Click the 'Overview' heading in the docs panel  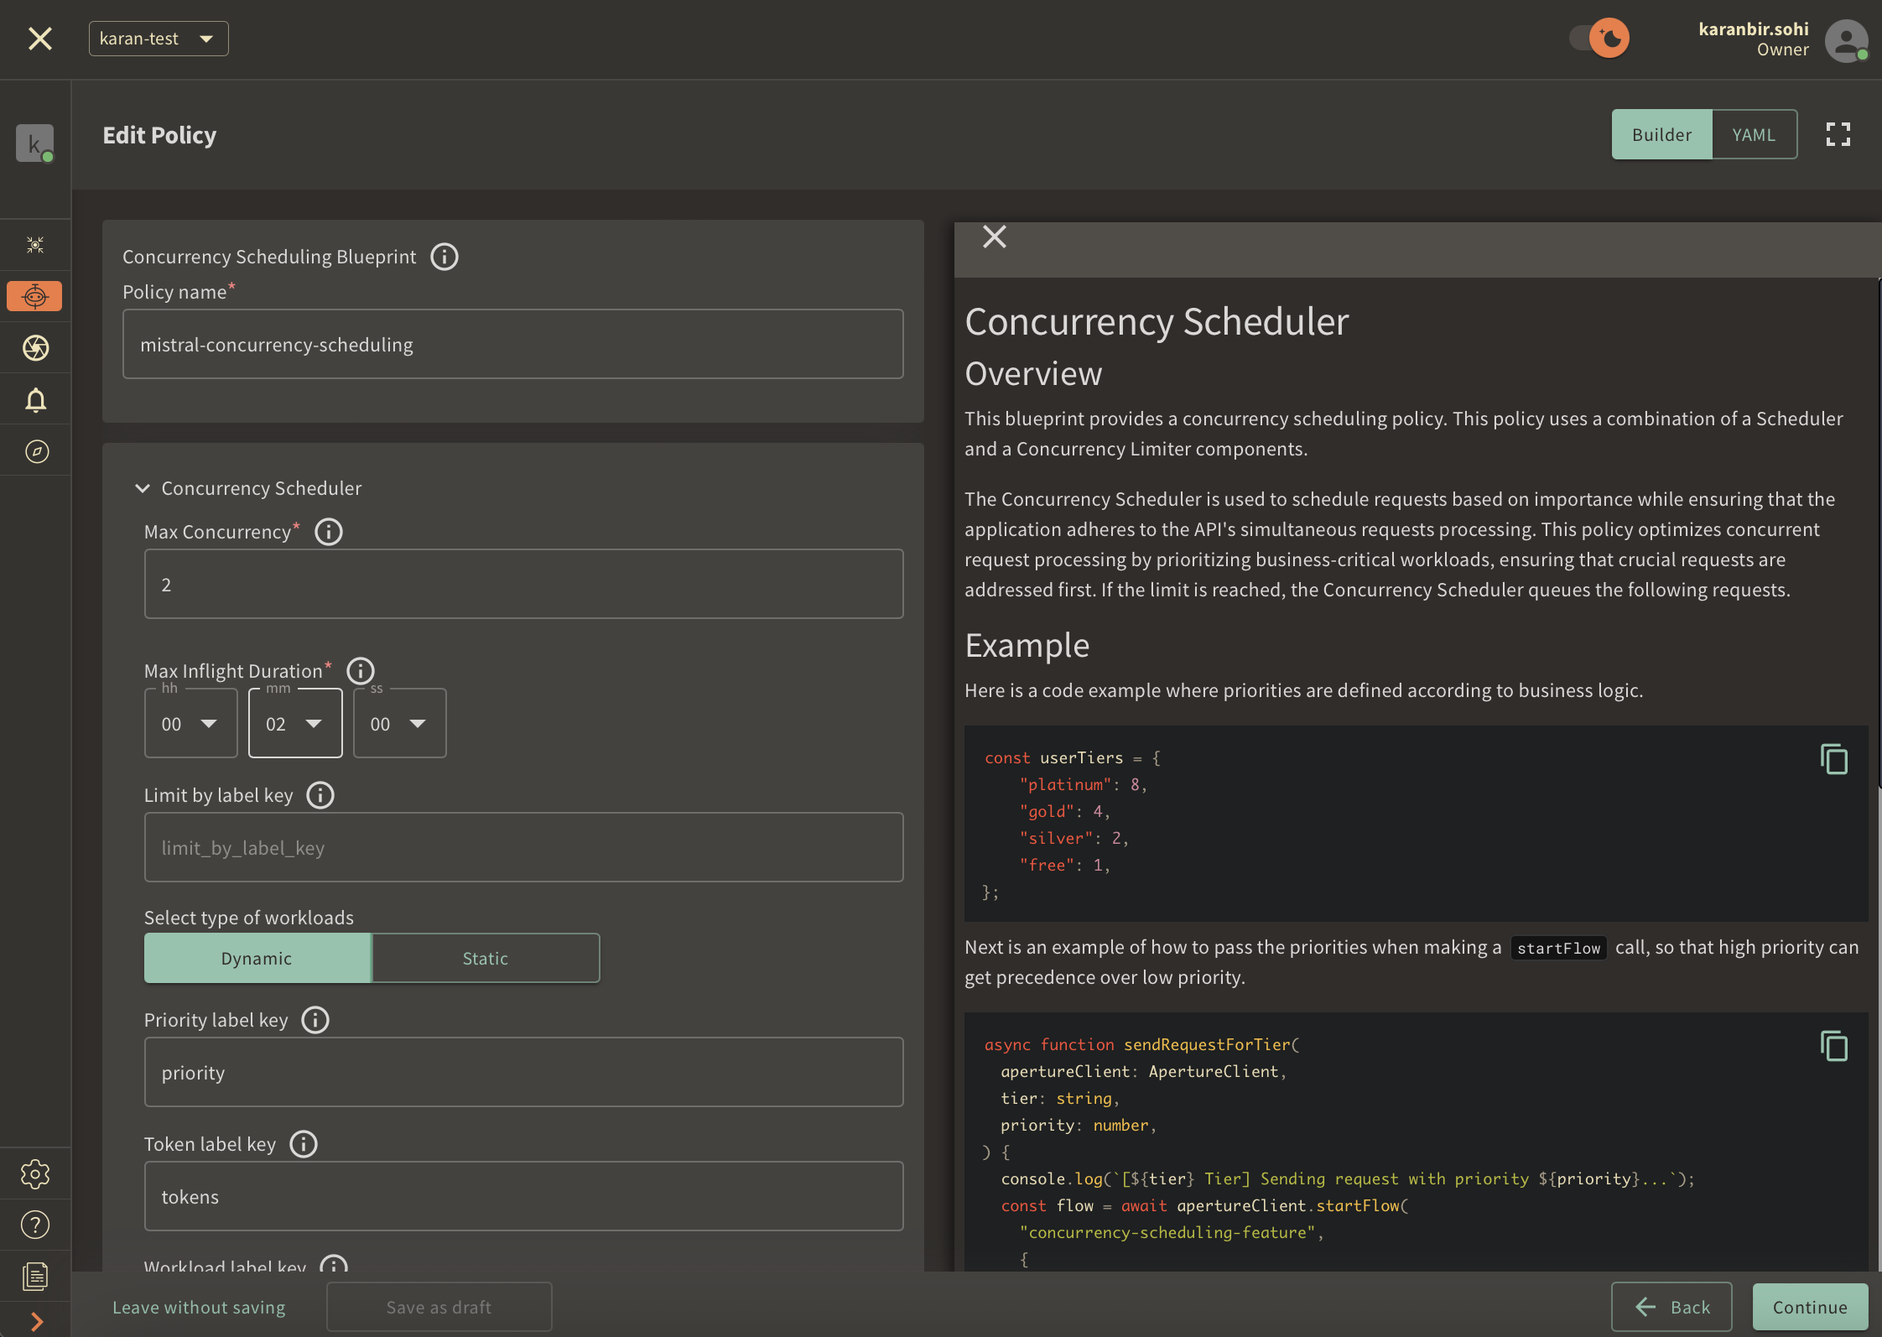click(1033, 373)
